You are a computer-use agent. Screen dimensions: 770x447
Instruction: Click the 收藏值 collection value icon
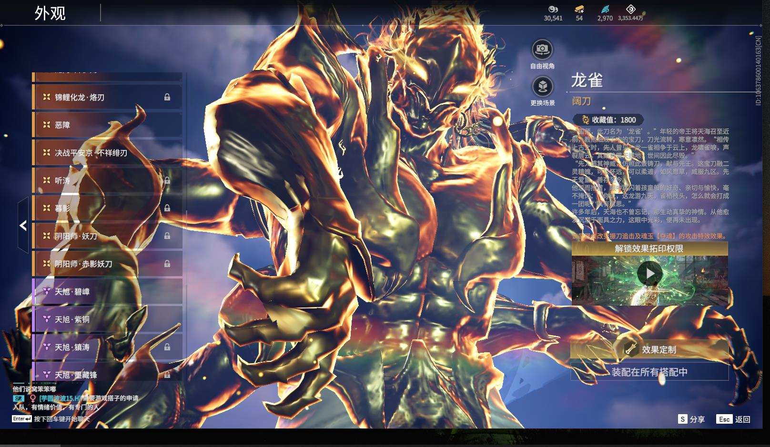tap(586, 120)
